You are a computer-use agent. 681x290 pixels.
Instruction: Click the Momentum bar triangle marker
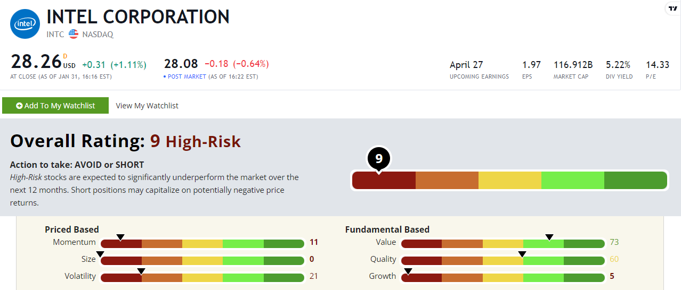(120, 237)
